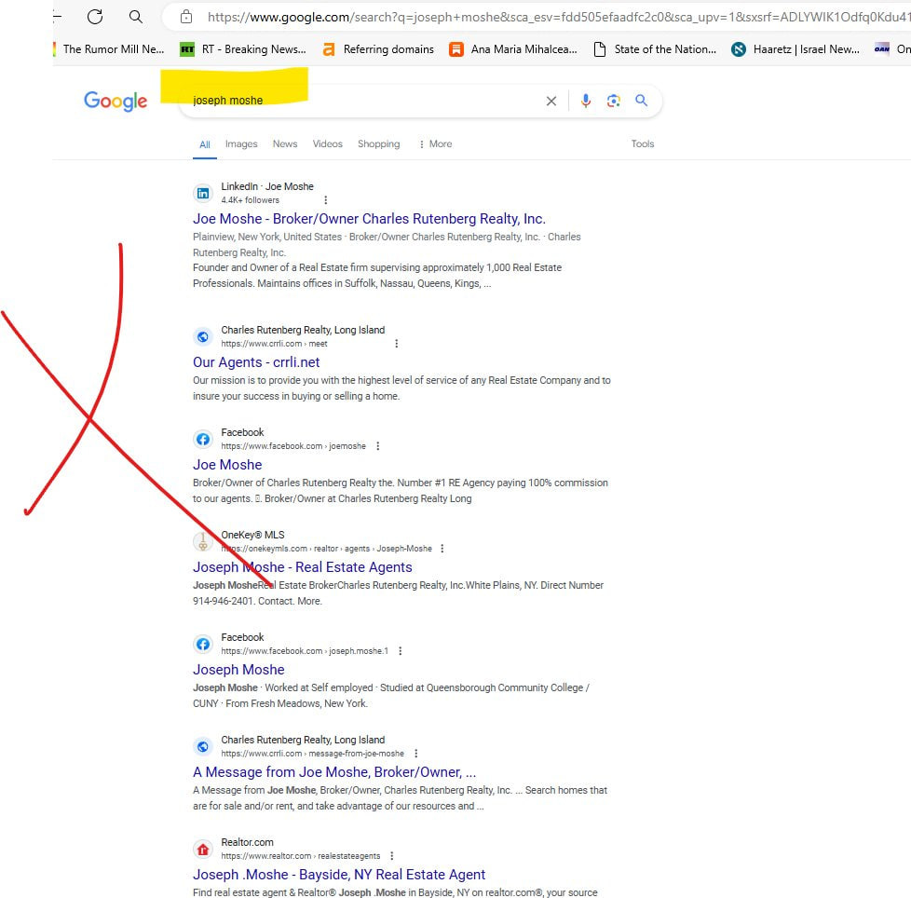Click the Realtor.com red house favicon

203,850
